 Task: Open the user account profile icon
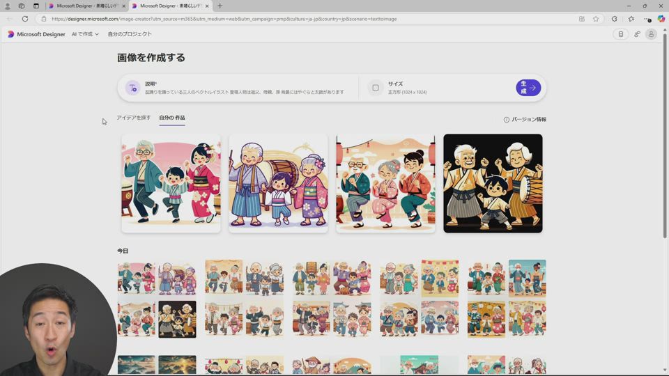pos(651,34)
